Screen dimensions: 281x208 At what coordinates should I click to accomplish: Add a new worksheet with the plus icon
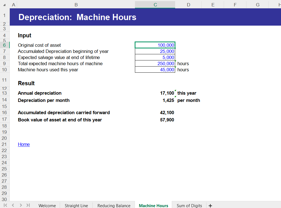point(210,205)
